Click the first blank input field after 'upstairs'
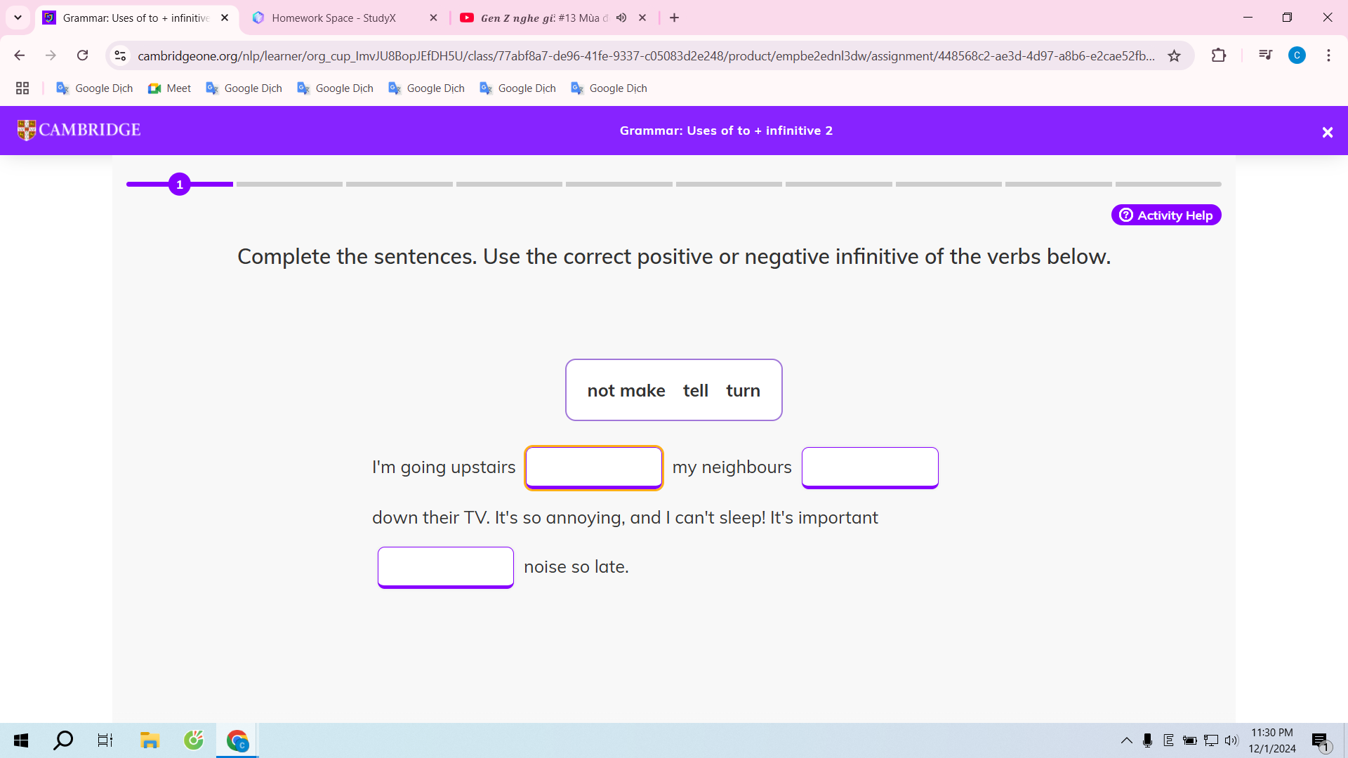Viewport: 1348px width, 758px height. (593, 467)
